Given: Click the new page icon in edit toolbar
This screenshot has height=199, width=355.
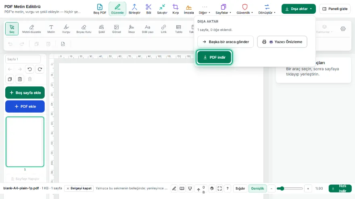Looking at the screenshot, I should (63, 44).
